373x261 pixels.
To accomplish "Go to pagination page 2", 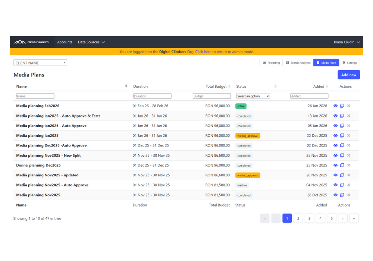I will tap(298, 218).
